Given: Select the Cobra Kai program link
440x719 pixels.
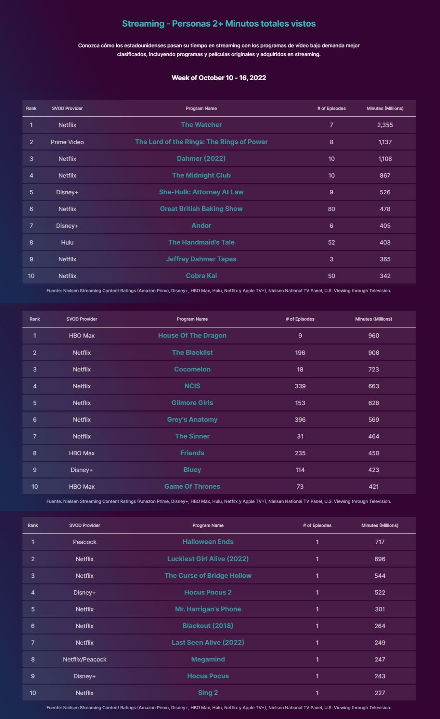Looking at the screenshot, I should [201, 276].
